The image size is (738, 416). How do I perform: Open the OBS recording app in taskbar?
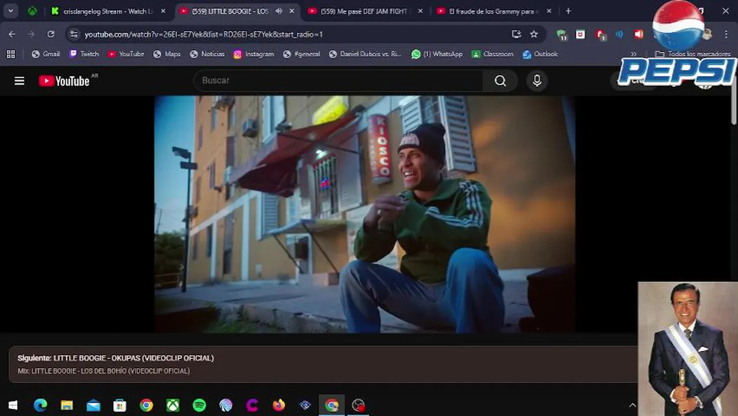[x=359, y=406]
